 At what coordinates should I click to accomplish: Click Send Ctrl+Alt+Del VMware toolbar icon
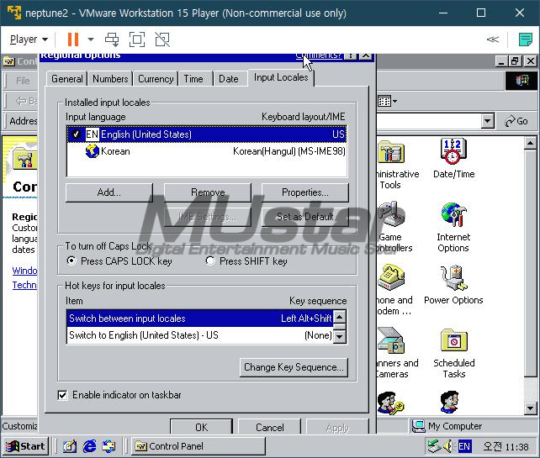[112, 39]
